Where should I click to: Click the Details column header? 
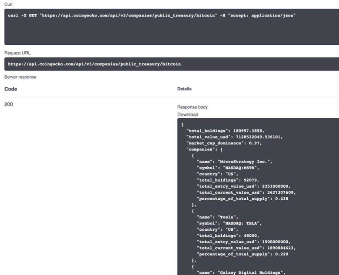[x=184, y=89]
